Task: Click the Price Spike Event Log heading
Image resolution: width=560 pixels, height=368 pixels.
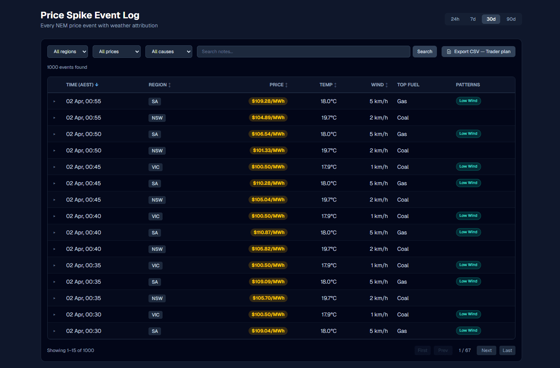Action: [90, 15]
